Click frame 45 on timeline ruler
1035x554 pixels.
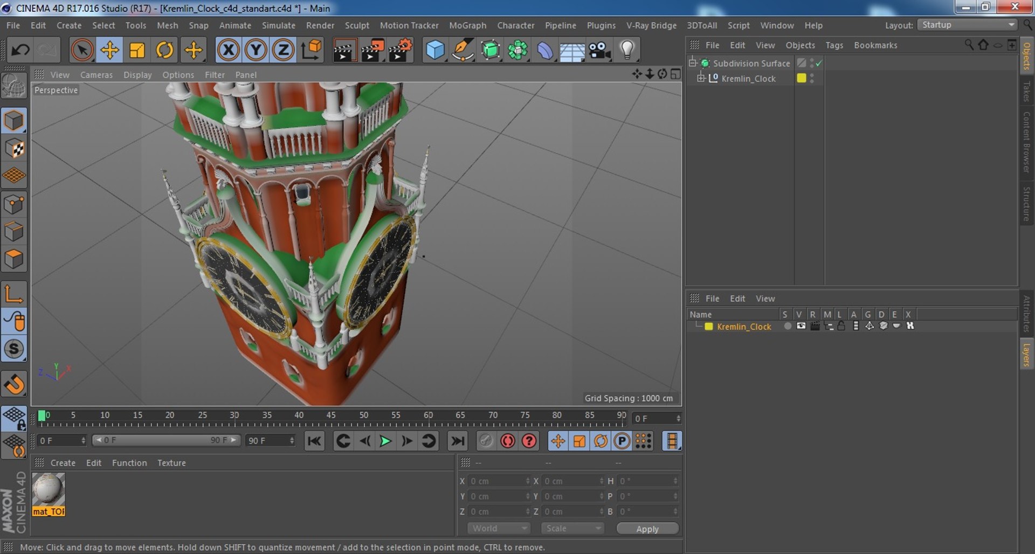[331, 416]
